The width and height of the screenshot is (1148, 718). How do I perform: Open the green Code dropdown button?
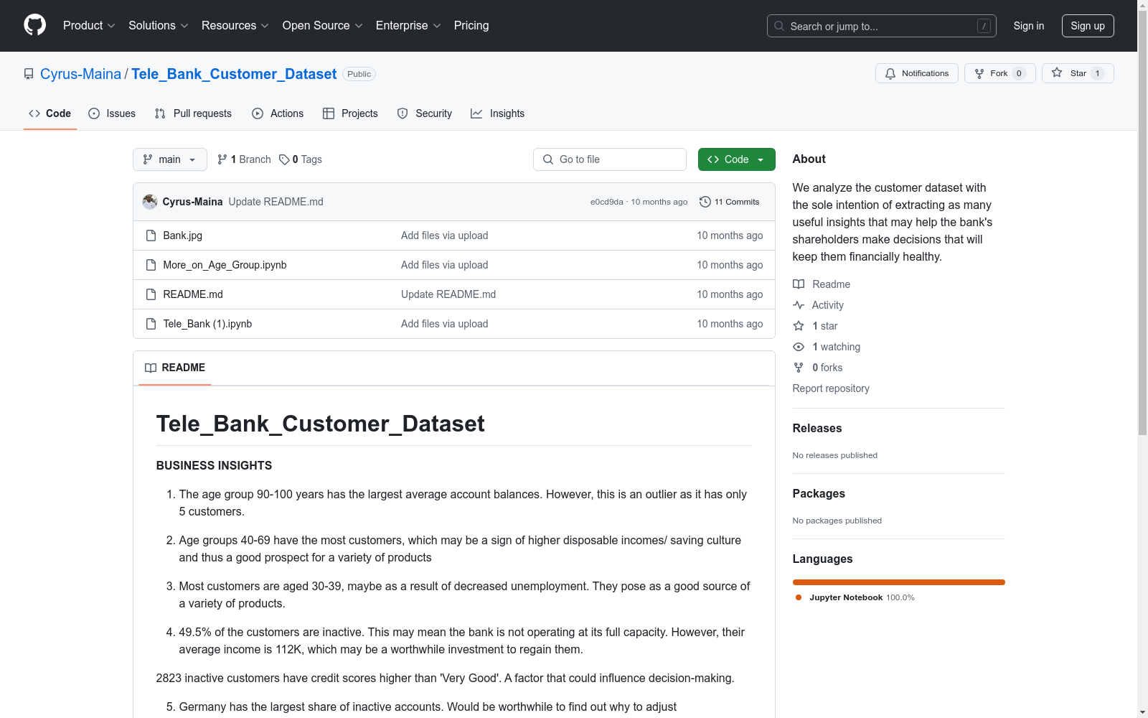click(x=737, y=159)
